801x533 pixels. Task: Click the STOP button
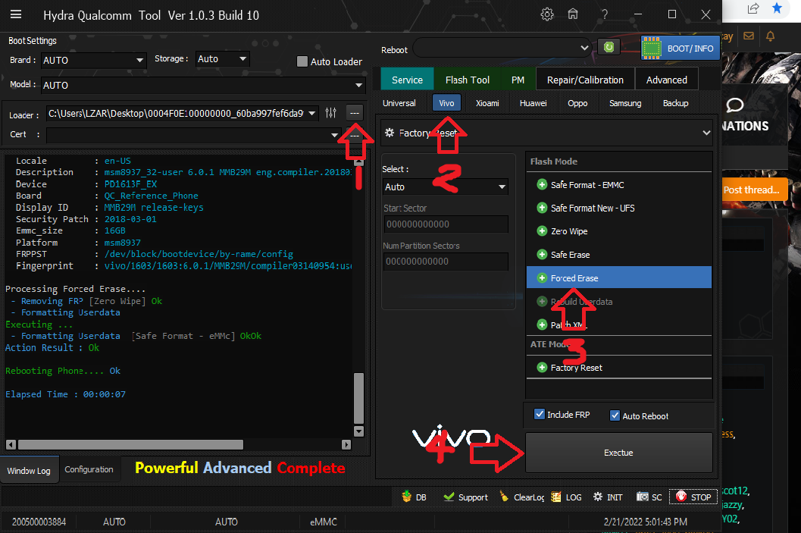click(693, 497)
